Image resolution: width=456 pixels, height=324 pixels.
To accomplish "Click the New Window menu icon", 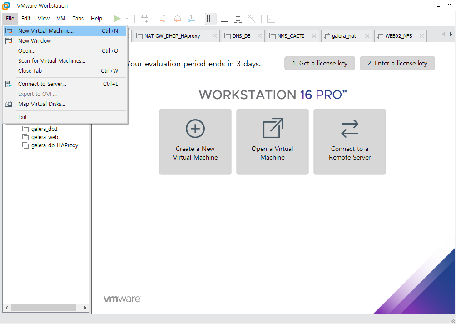I will click(9, 41).
